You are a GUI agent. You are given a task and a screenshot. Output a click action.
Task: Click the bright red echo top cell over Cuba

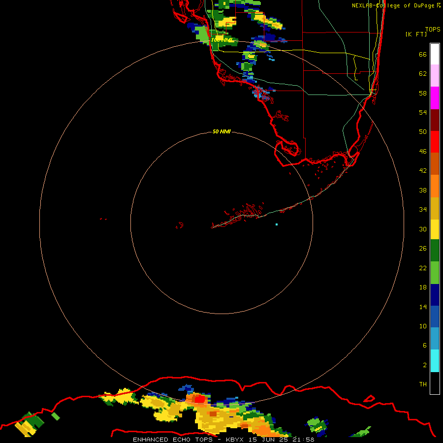point(200,399)
